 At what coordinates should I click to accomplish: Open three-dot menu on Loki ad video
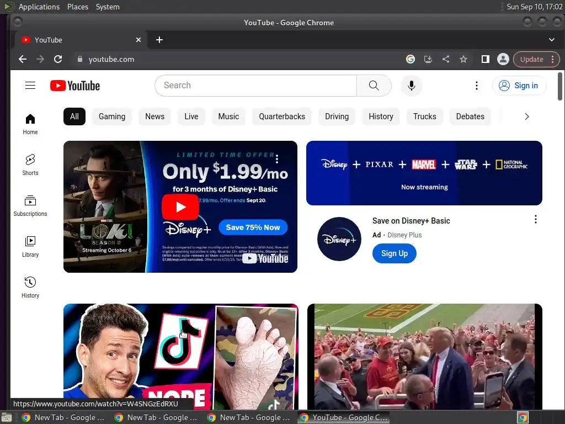pos(277,158)
